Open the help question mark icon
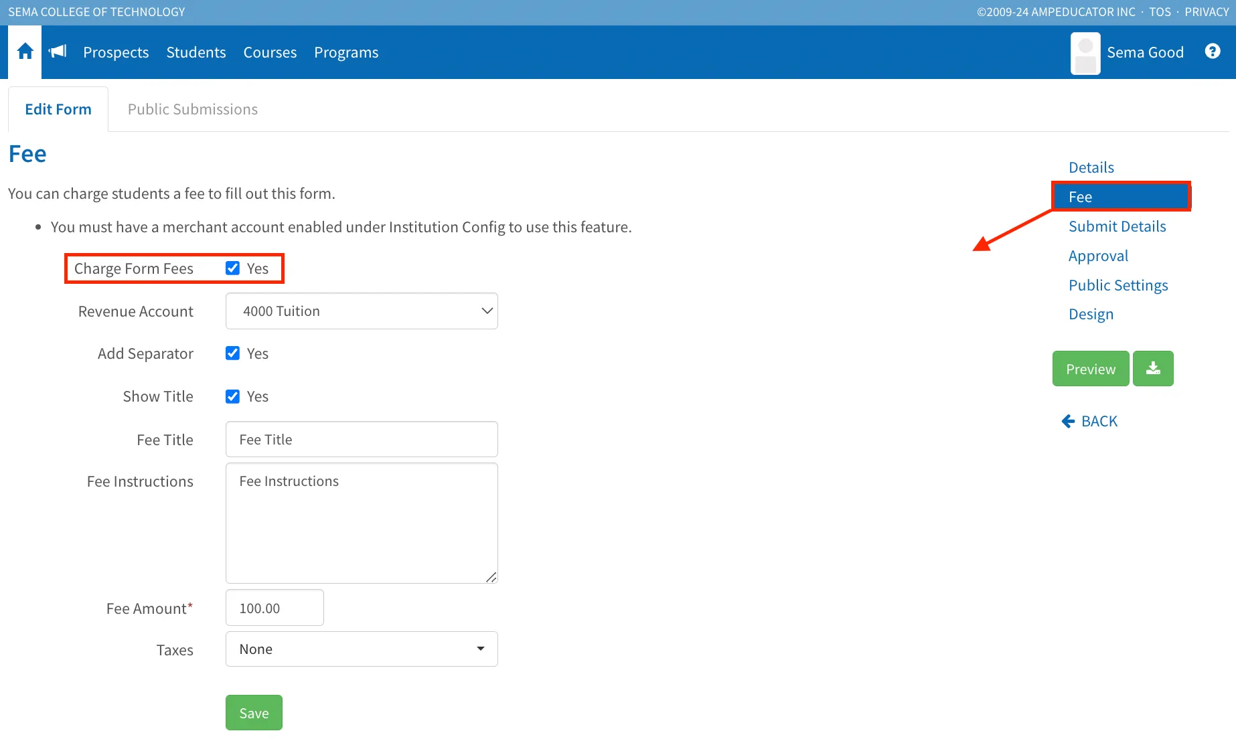The image size is (1236, 739). coord(1212,52)
